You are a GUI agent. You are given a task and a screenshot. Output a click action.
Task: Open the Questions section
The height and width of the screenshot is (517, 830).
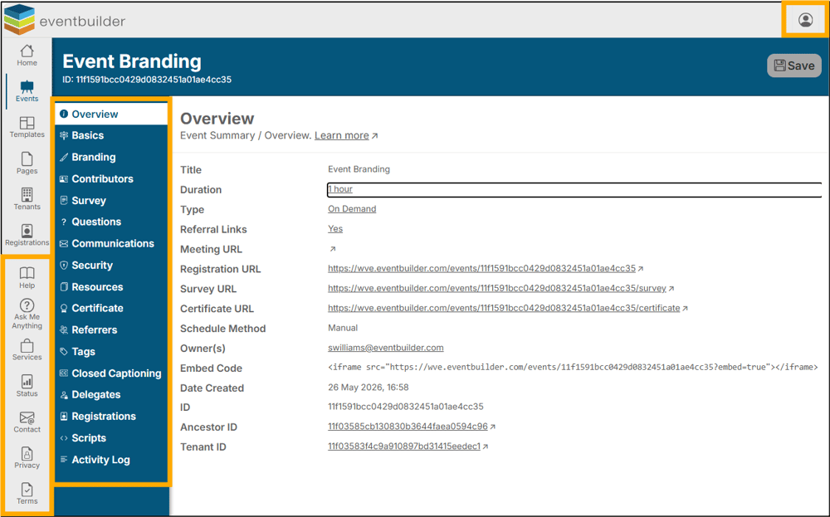(x=111, y=222)
